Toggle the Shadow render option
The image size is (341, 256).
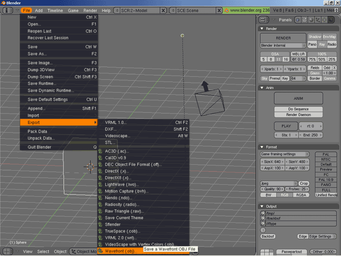315,37
